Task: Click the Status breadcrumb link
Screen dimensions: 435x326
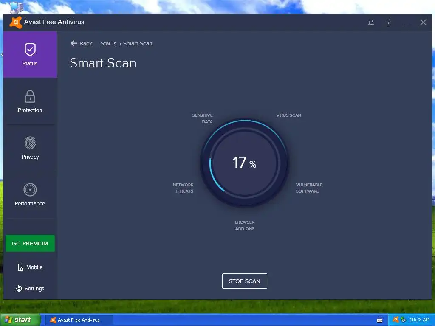Action: 108,44
